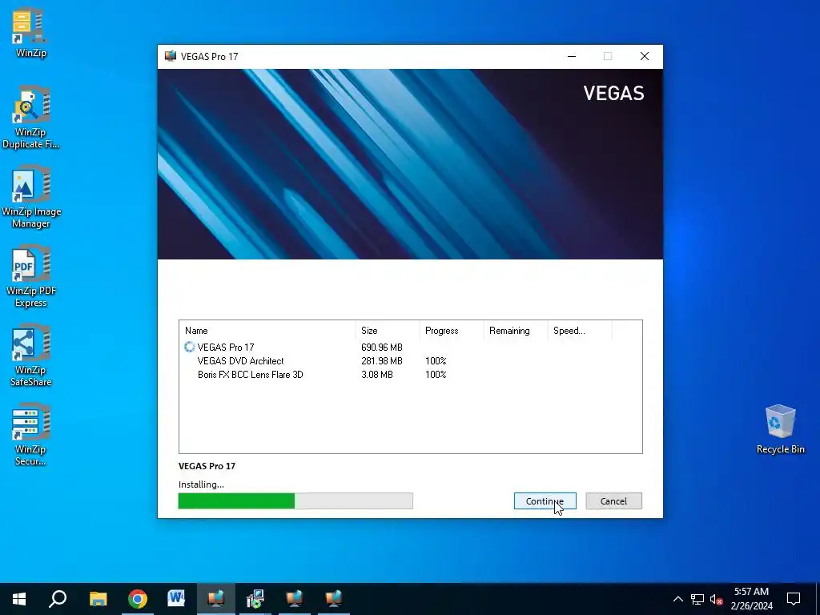The height and width of the screenshot is (615, 820).
Task: Open File Explorer from the taskbar
Action: [98, 599]
